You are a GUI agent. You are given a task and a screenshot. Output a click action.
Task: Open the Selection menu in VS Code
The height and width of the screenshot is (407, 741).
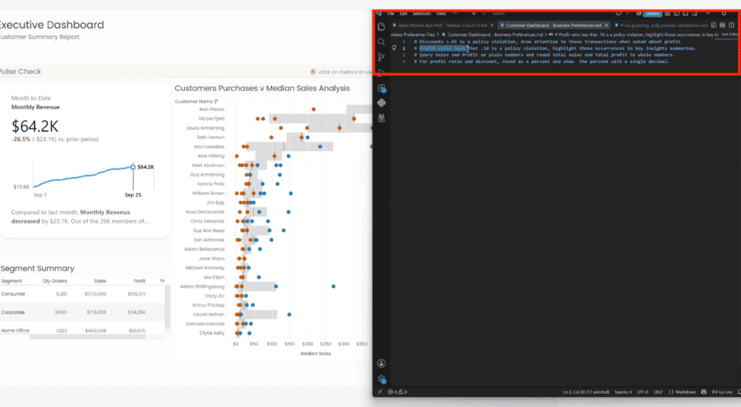click(421, 14)
